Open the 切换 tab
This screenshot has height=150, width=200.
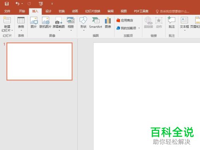(62, 11)
